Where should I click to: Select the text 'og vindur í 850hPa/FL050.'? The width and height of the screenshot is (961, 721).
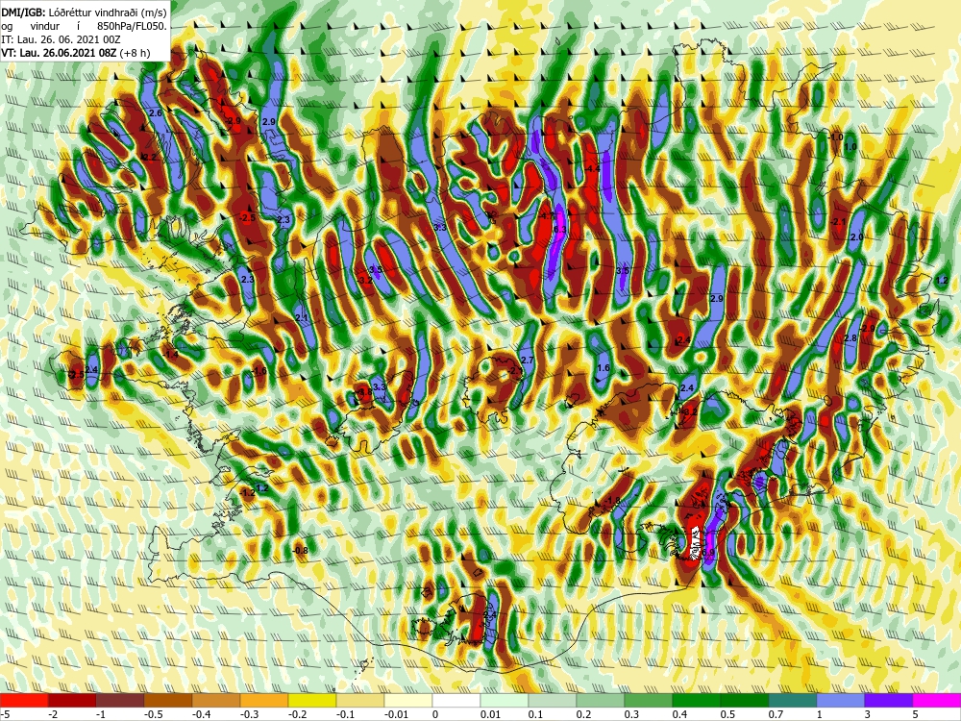pos(84,26)
